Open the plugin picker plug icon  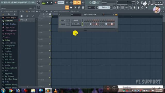tap(138, 7)
